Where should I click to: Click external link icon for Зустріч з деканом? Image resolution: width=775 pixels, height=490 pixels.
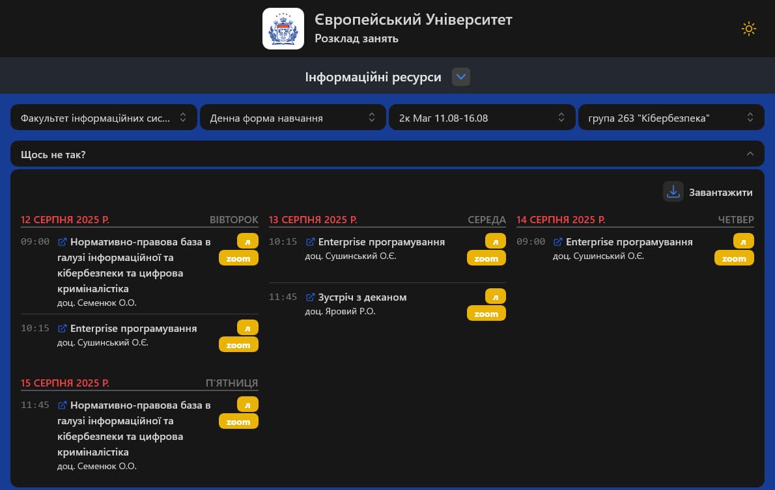[x=311, y=297]
